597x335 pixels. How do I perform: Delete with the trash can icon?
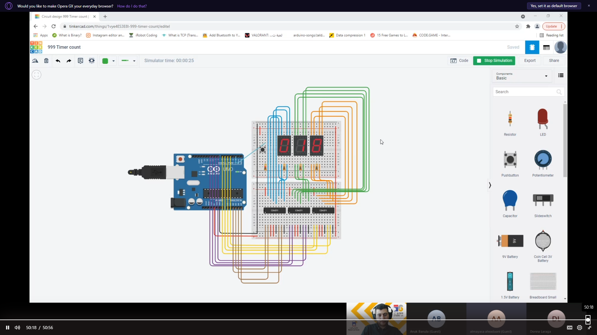point(46,61)
